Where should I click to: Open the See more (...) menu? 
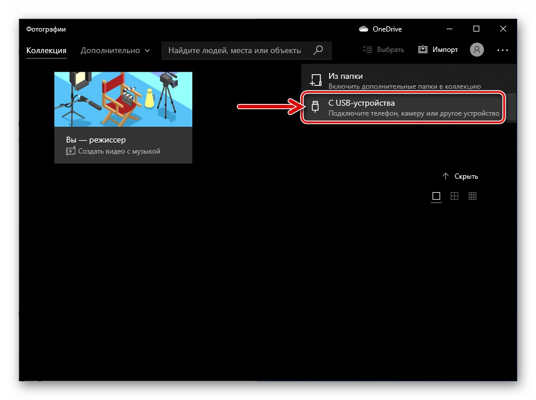pyautogui.click(x=502, y=50)
